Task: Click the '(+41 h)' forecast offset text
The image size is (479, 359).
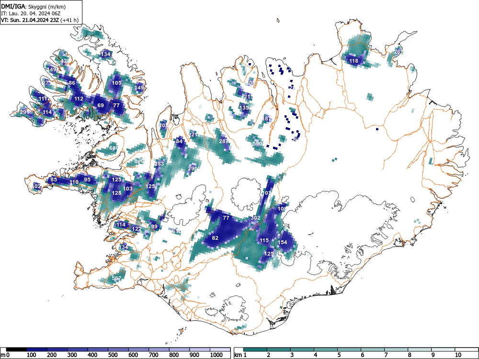Action: coord(69,20)
